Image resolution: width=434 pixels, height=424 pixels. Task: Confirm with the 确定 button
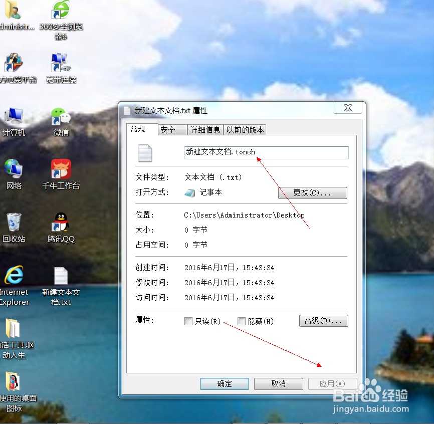pyautogui.click(x=224, y=383)
